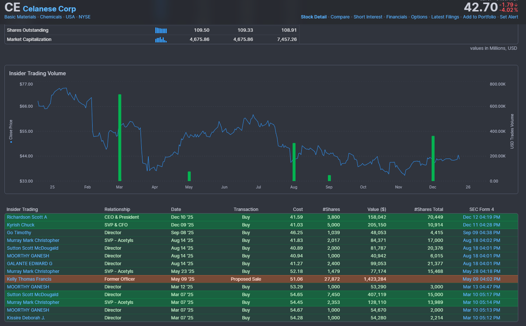The width and height of the screenshot is (526, 326).
Task: Click the Transaction column header
Action: tap(246, 209)
